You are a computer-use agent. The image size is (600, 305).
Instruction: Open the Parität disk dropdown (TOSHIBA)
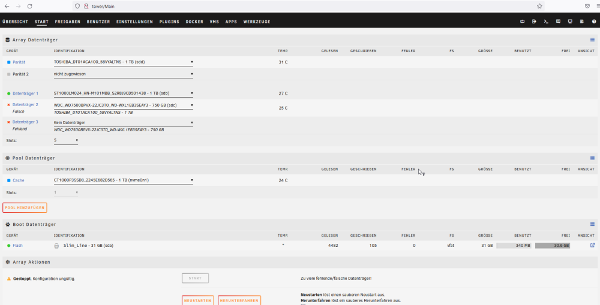[123, 62]
